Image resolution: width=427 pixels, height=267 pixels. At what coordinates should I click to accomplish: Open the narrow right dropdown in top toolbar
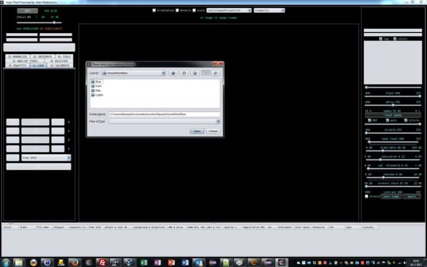(x=269, y=10)
